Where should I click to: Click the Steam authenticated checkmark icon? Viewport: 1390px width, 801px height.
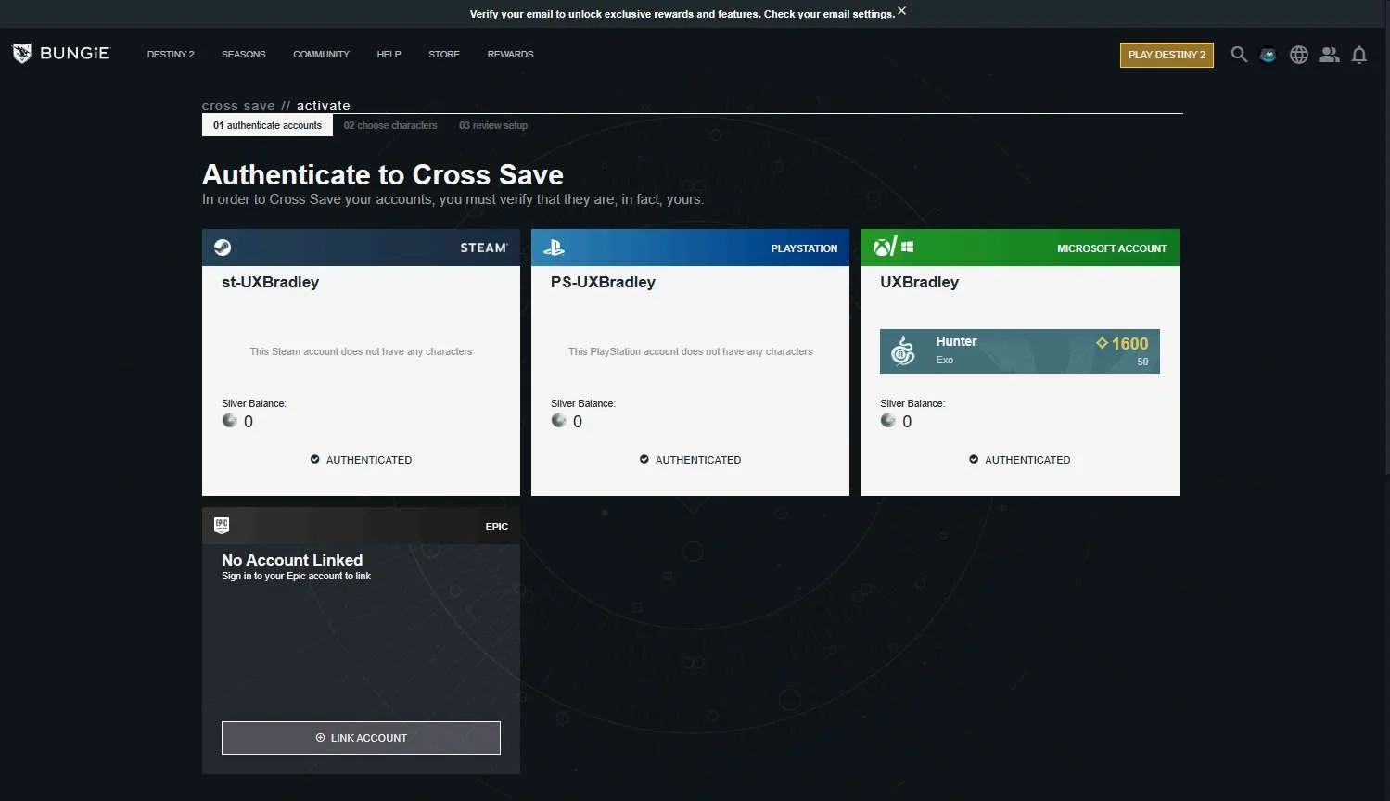[315, 459]
